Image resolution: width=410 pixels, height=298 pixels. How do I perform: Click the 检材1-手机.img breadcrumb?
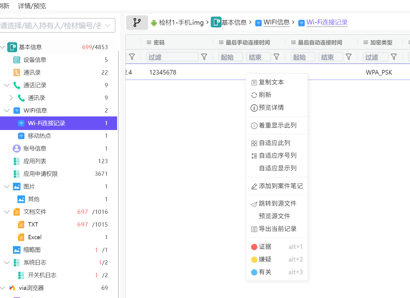click(x=181, y=23)
